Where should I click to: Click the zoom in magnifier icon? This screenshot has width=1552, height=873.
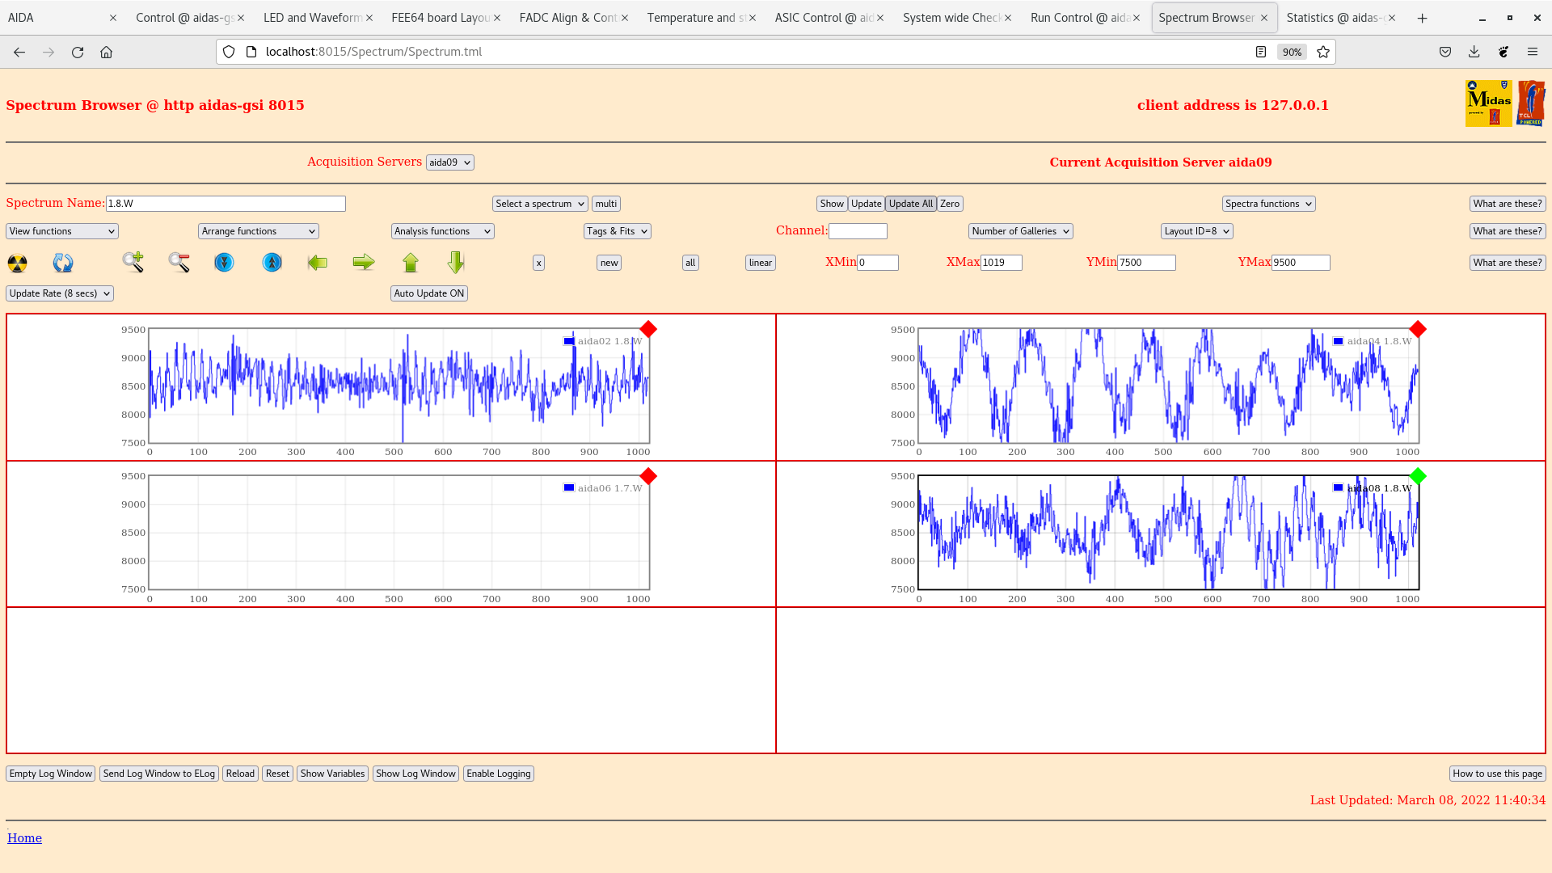[133, 262]
